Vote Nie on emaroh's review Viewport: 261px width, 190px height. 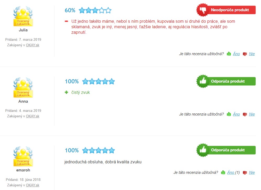coord(252,172)
